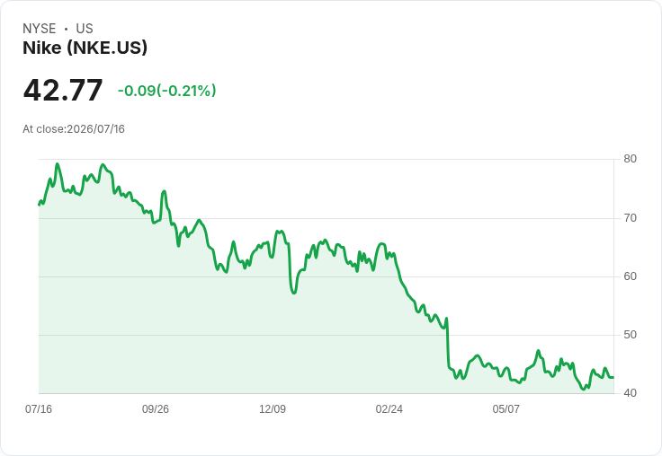Click the 80 price axis label
662x456 pixels.
(x=630, y=159)
